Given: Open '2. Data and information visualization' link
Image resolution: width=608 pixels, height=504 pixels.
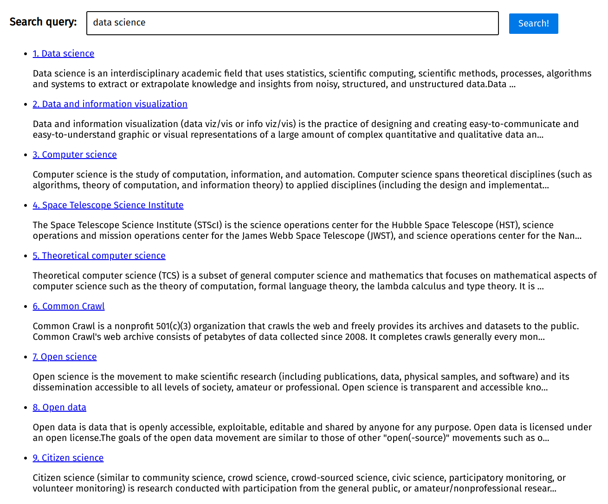Looking at the screenshot, I should pos(110,104).
